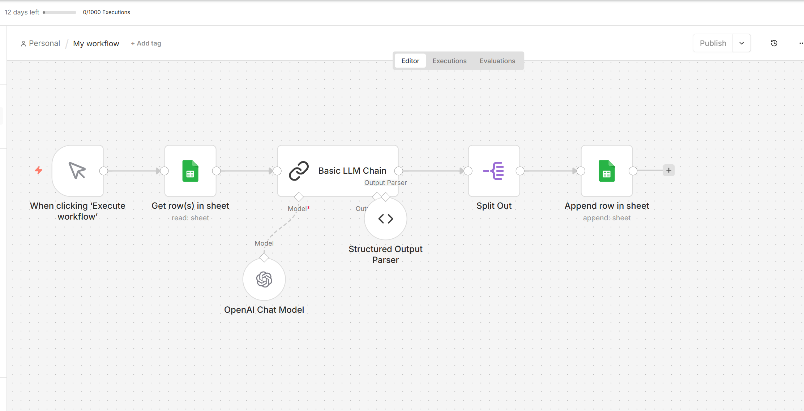Screen dimensions: 804x411
Task: Click the My workflow name field
Action: tap(96, 44)
